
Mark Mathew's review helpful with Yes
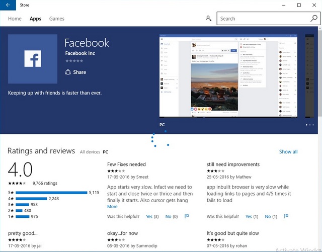point(252,216)
